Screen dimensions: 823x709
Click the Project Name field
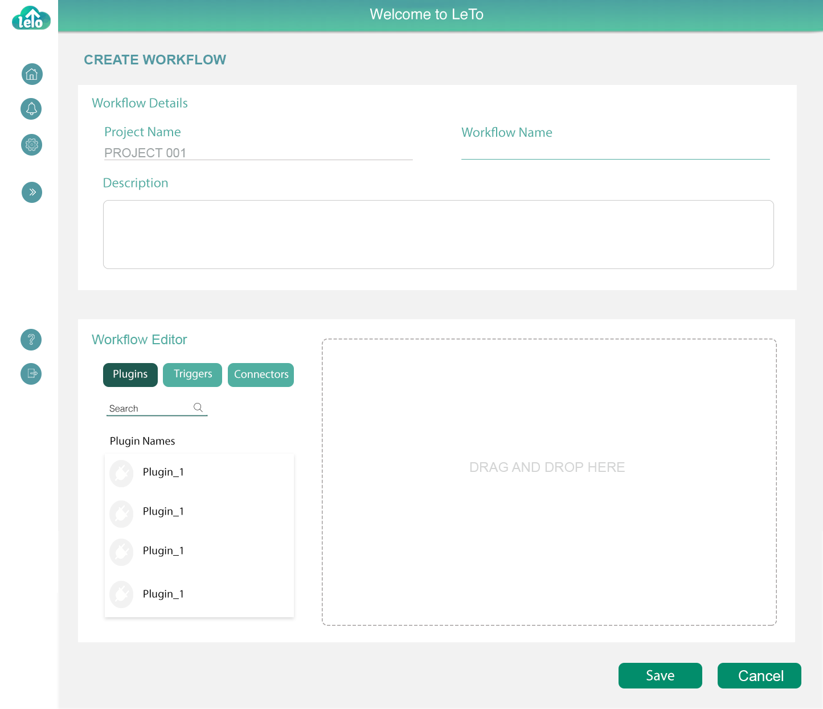258,153
